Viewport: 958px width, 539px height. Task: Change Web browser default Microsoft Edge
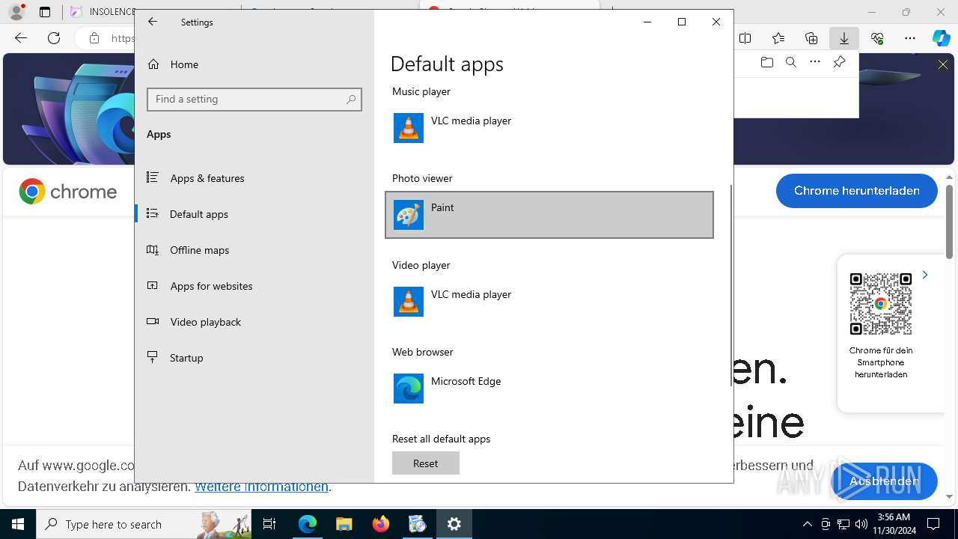click(549, 389)
